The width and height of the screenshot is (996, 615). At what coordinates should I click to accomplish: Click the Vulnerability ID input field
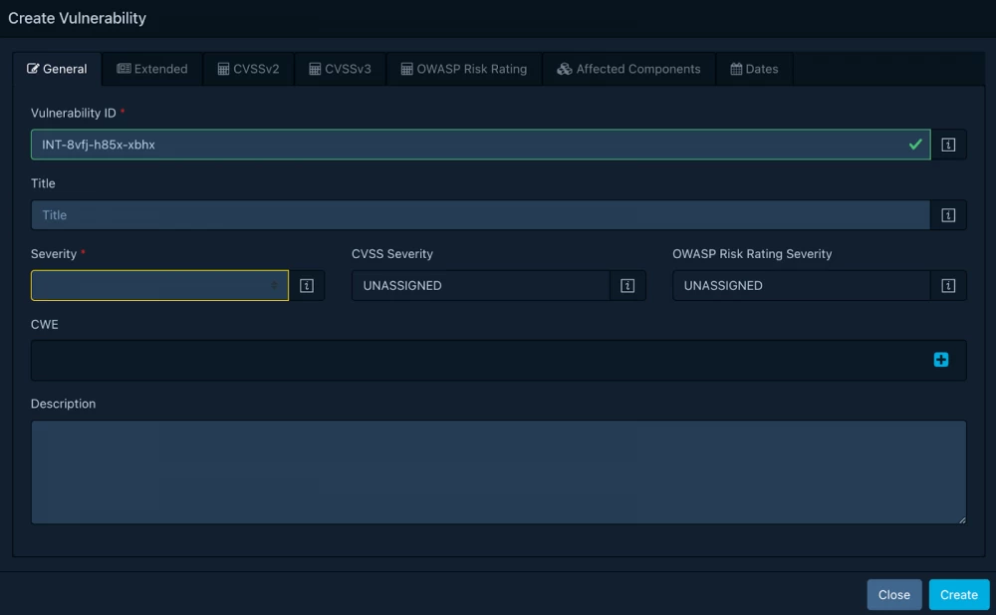pyautogui.click(x=468, y=145)
